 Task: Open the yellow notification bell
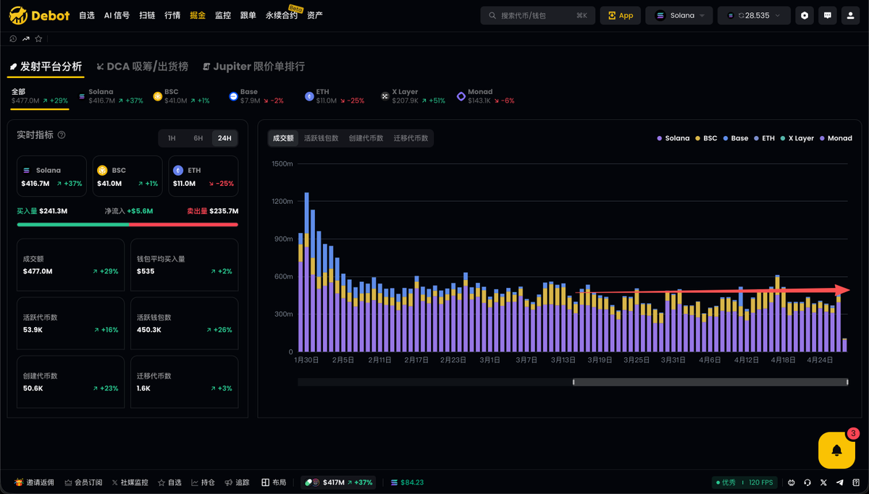pos(836,451)
